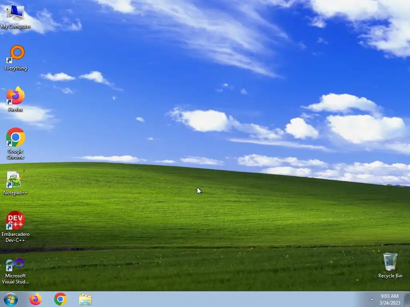Image resolution: width=410 pixels, height=307 pixels.
Task: Open the clock showing 9:03 AM
Action: coord(390,299)
